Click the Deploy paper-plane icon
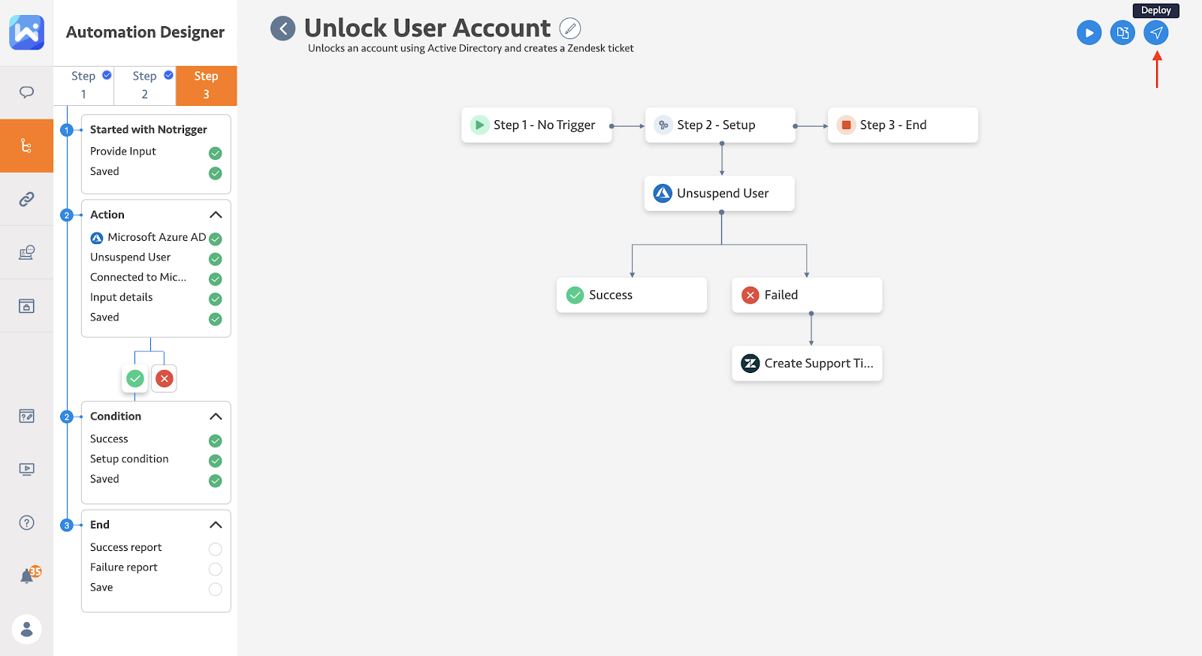Viewport: 1202px width, 656px height. click(1156, 33)
